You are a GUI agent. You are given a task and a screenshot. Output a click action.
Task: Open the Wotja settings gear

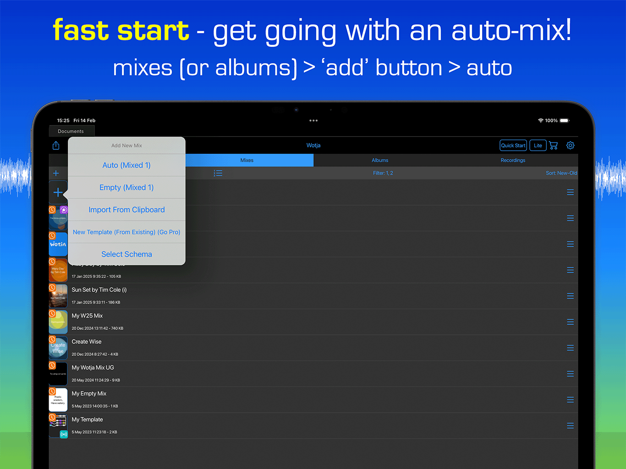pyautogui.click(x=570, y=145)
